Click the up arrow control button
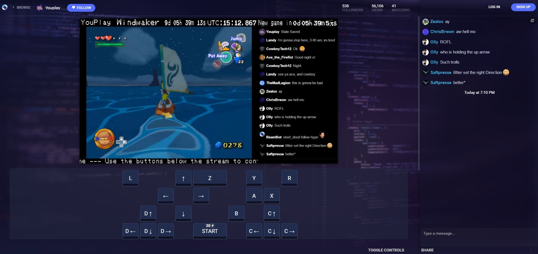The width and height of the screenshot is (538, 254). point(183,178)
